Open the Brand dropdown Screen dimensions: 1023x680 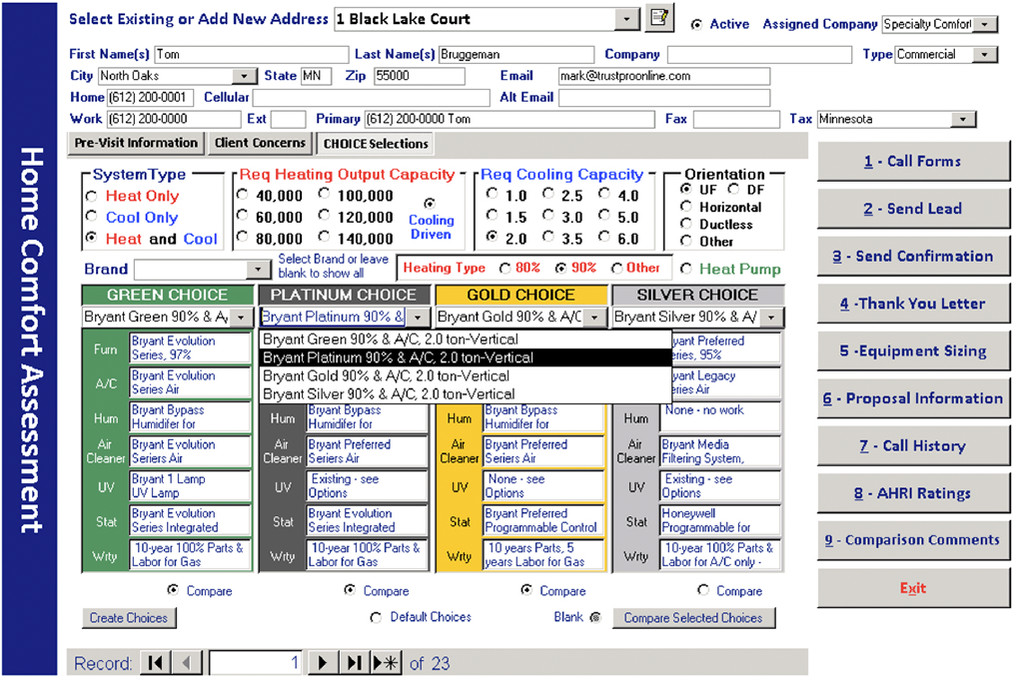pyautogui.click(x=259, y=270)
